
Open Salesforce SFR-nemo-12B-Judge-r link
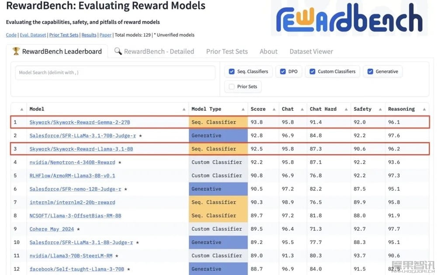75,189
